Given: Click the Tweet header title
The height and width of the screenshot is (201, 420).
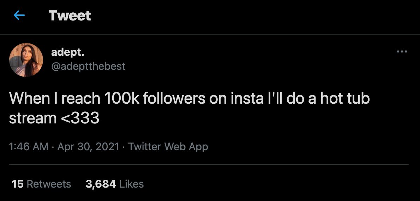Looking at the screenshot, I should [x=70, y=16].
